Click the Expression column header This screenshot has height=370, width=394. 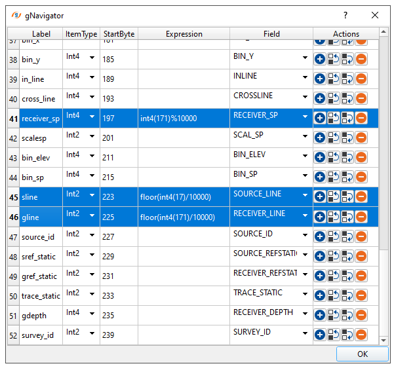point(184,34)
